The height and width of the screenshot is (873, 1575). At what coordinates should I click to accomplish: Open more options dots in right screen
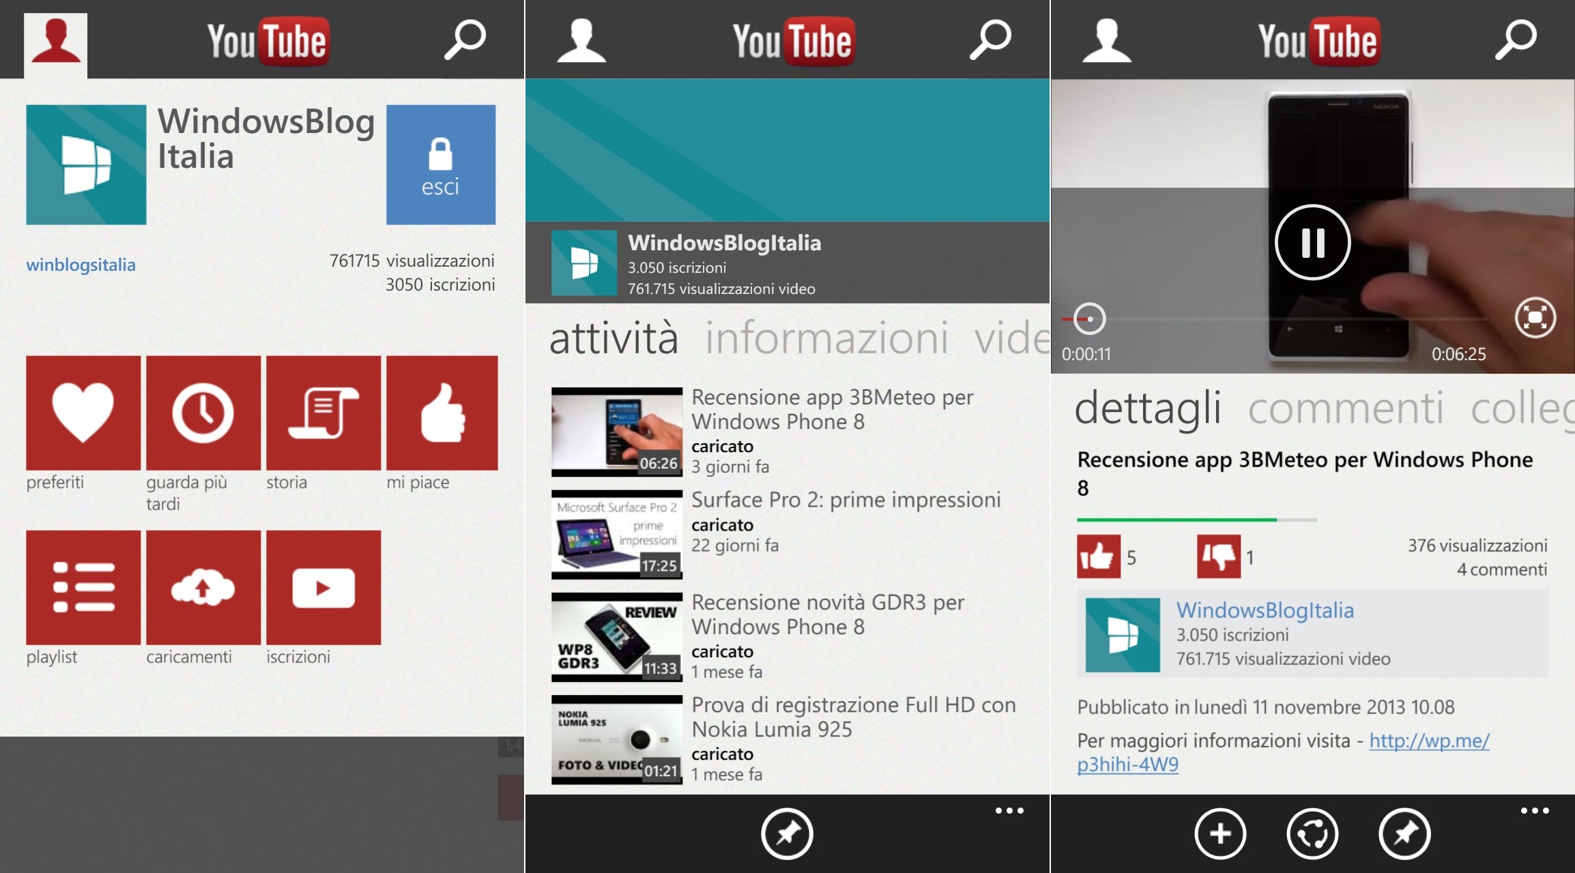point(1535,811)
